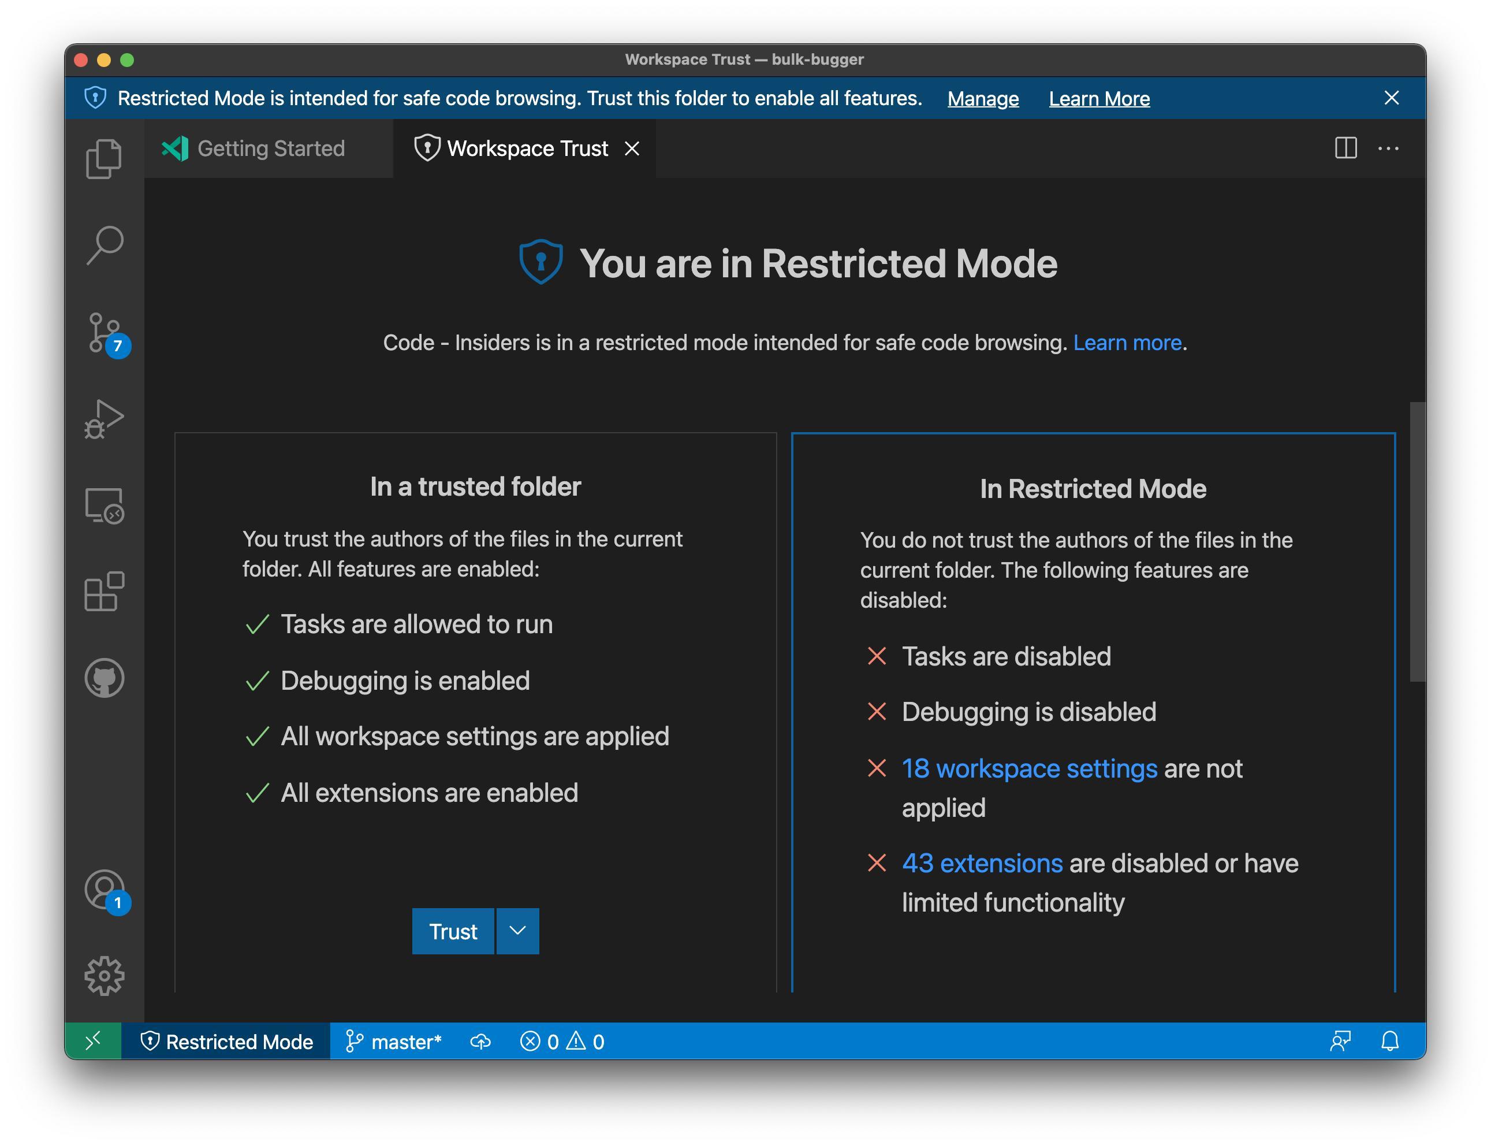Click Learn More in the banner
1491x1145 pixels.
click(x=1099, y=99)
